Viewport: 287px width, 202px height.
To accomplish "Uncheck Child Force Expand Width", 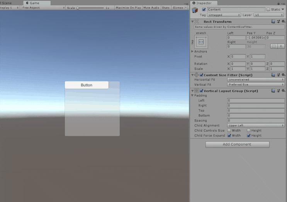I will pos(229,136).
